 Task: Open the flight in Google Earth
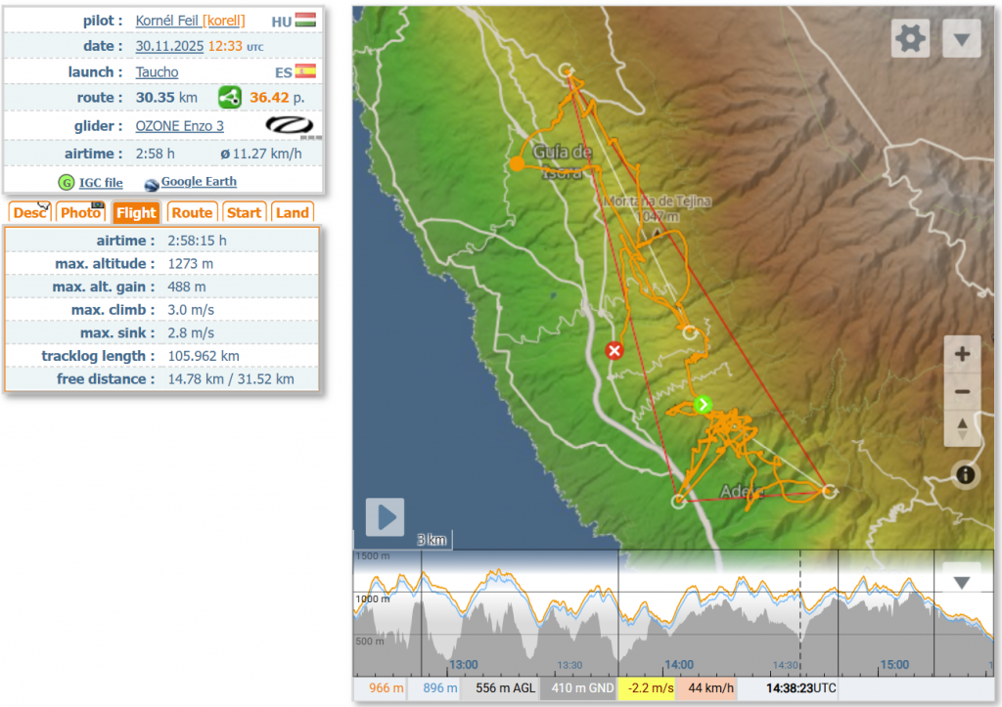(198, 182)
